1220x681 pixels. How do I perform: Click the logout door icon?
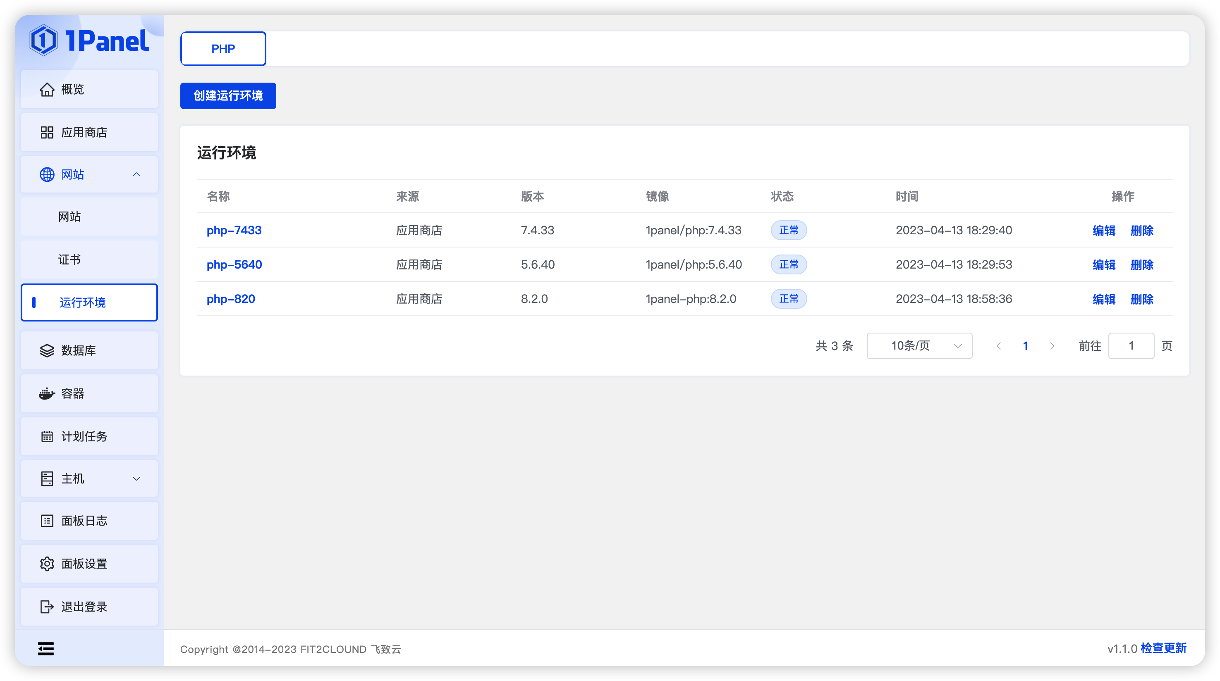(x=47, y=607)
